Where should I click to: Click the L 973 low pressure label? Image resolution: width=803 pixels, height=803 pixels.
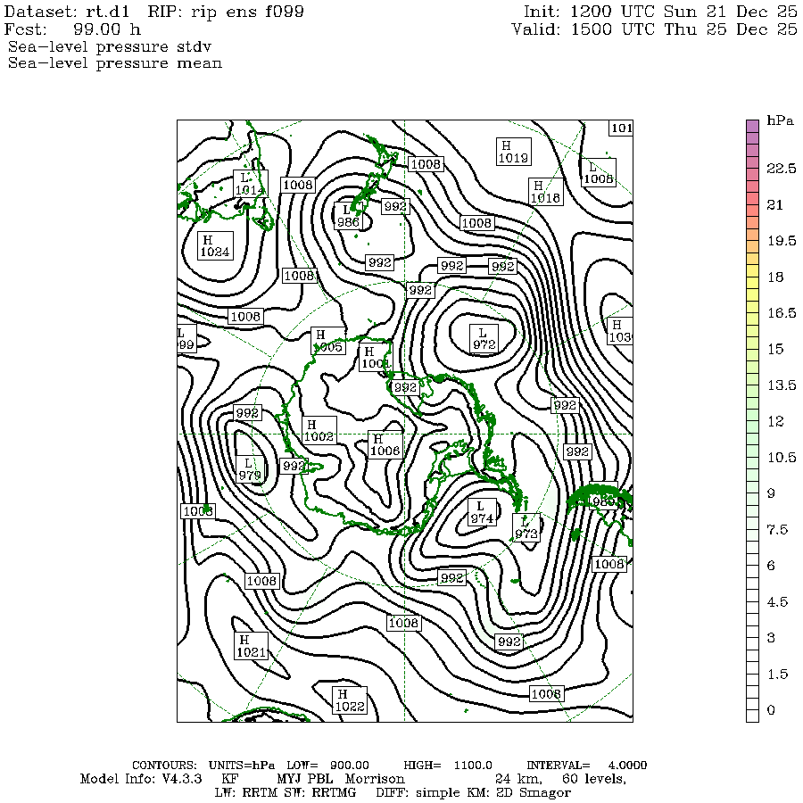click(x=526, y=528)
